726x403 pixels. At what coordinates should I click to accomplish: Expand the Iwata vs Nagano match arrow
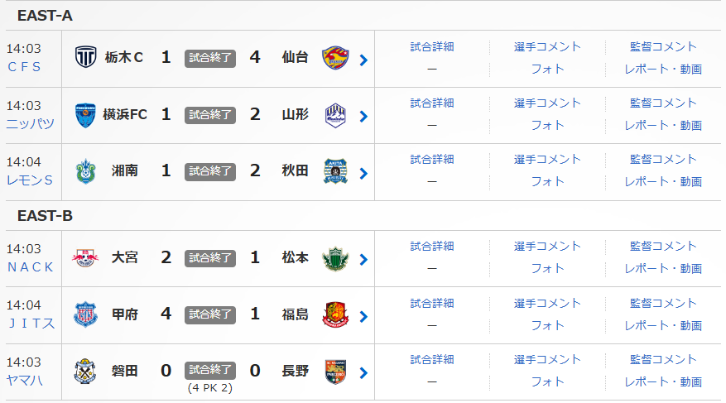363,372
